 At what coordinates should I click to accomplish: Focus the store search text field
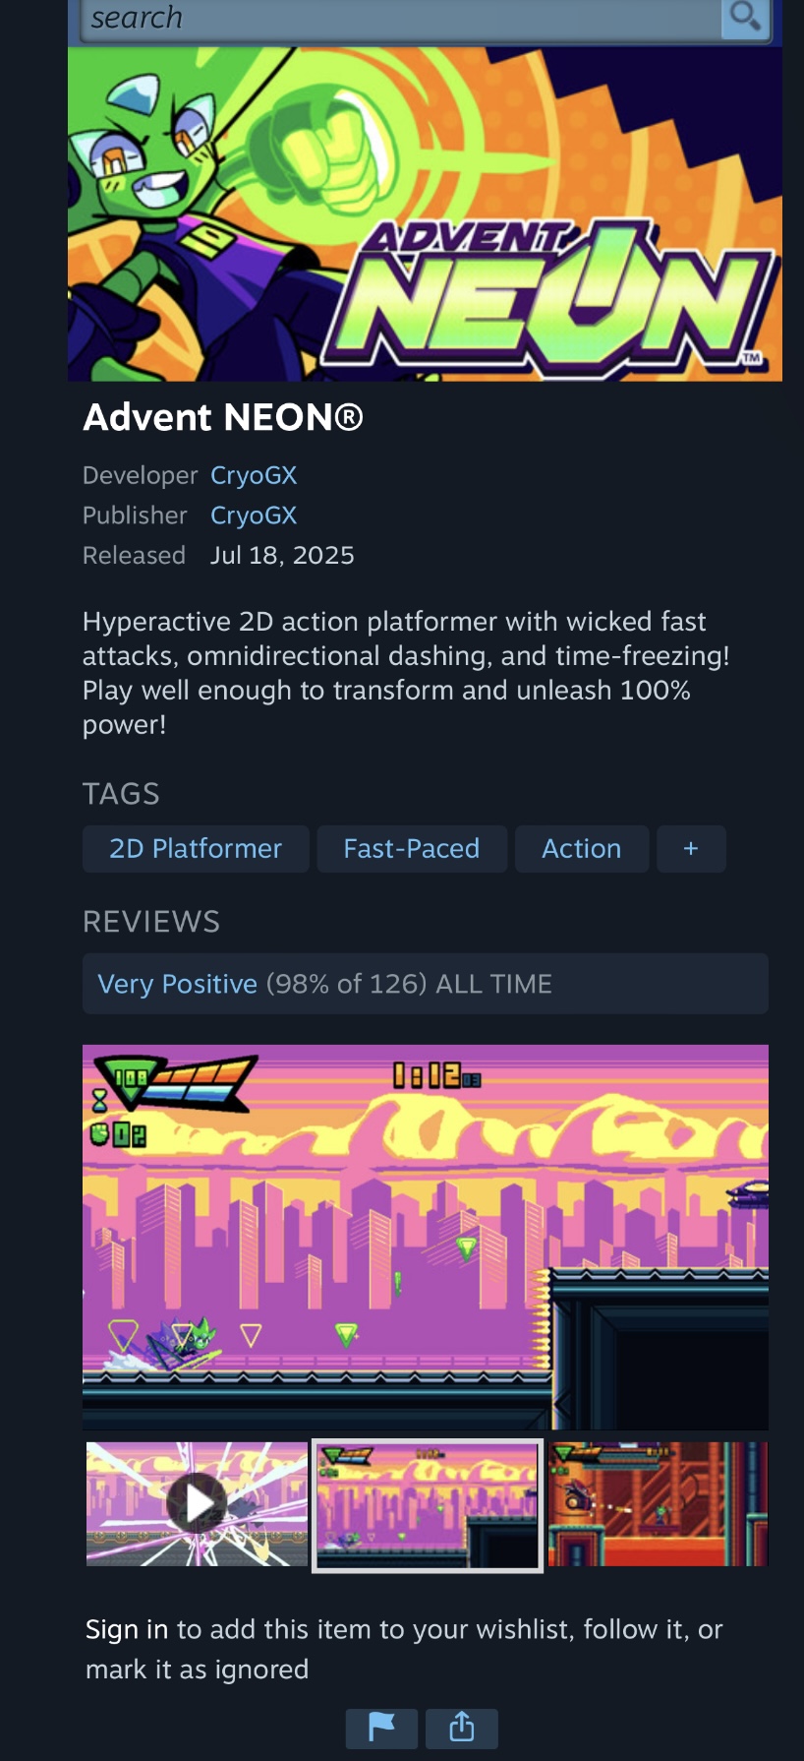(401, 18)
